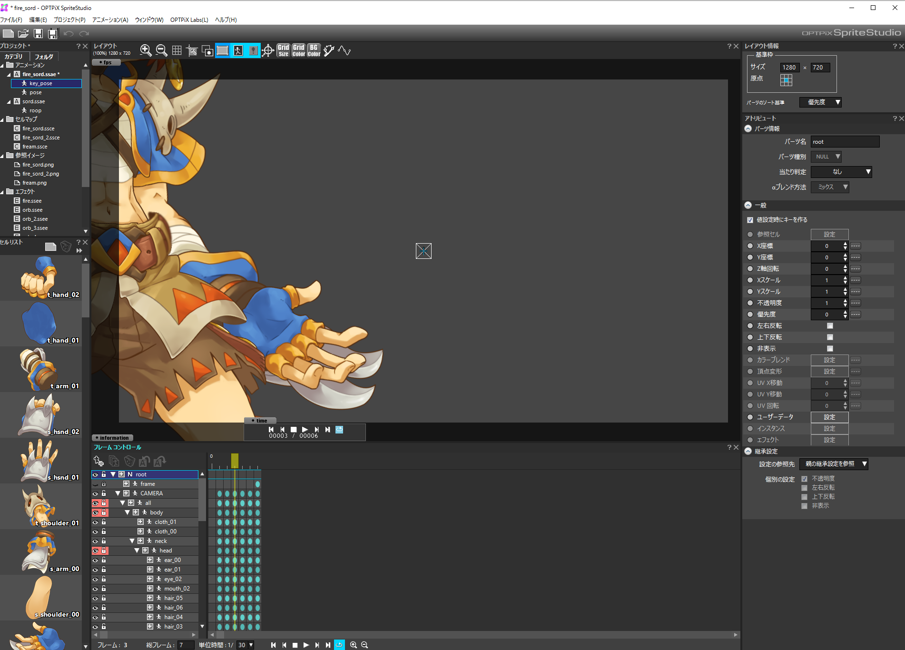Zoom in the timeline at bottom bar
Screen dimensions: 905x650
click(354, 645)
